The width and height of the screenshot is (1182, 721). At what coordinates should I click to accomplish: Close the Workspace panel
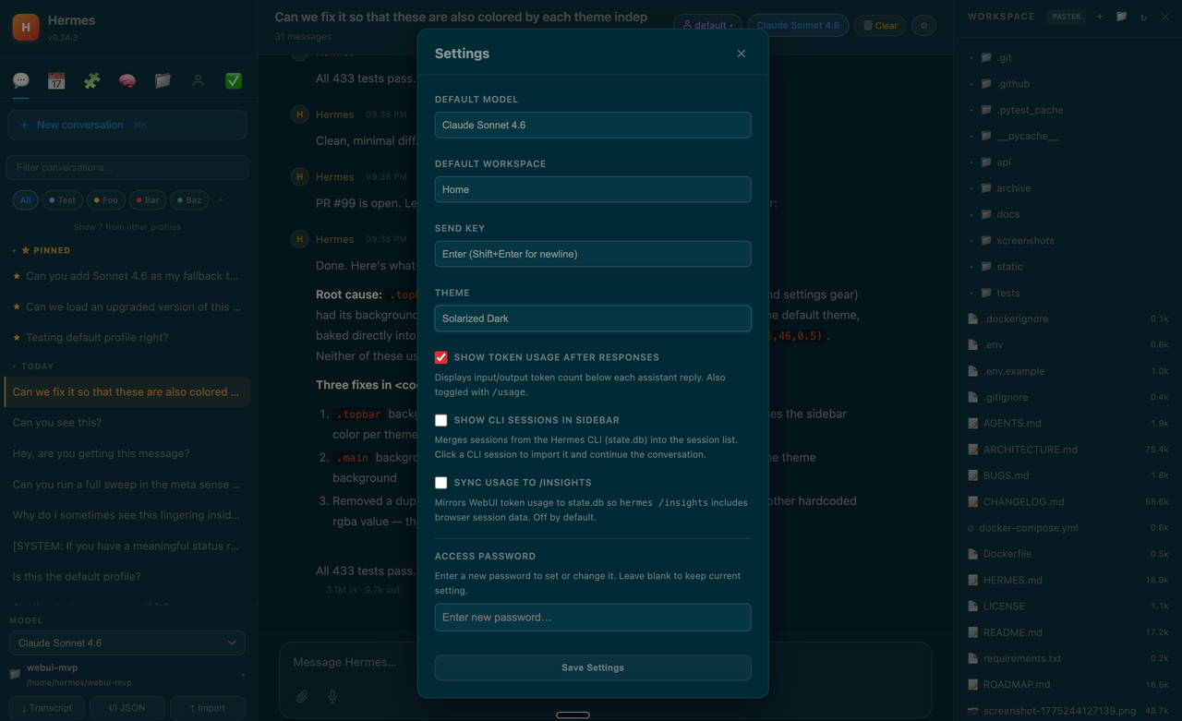coord(1165,17)
